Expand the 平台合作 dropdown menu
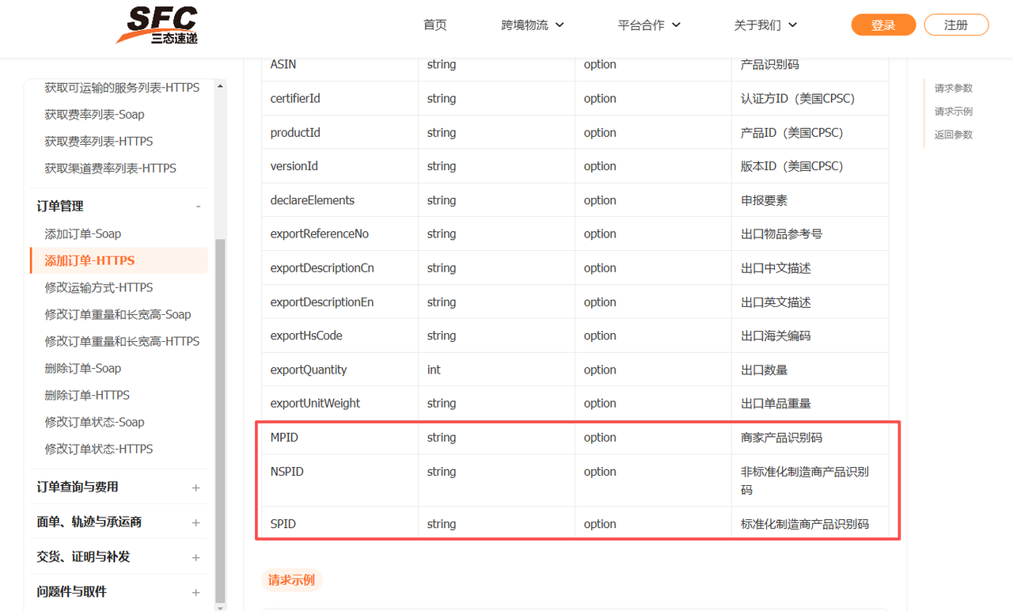This screenshot has width=1013, height=611. coord(649,25)
